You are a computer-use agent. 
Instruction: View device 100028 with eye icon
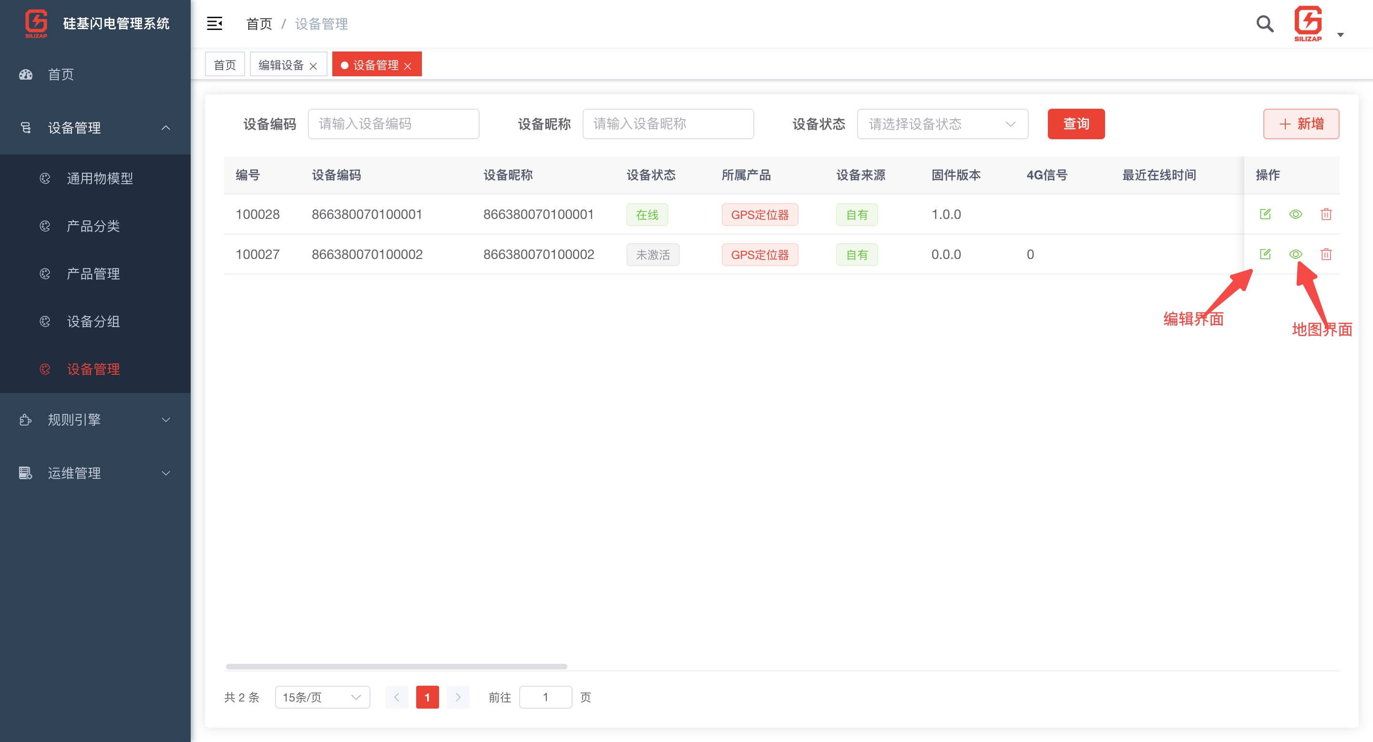(1295, 214)
